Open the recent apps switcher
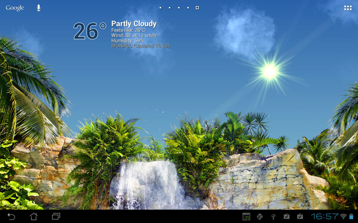This screenshot has width=358, height=223. tap(56, 216)
